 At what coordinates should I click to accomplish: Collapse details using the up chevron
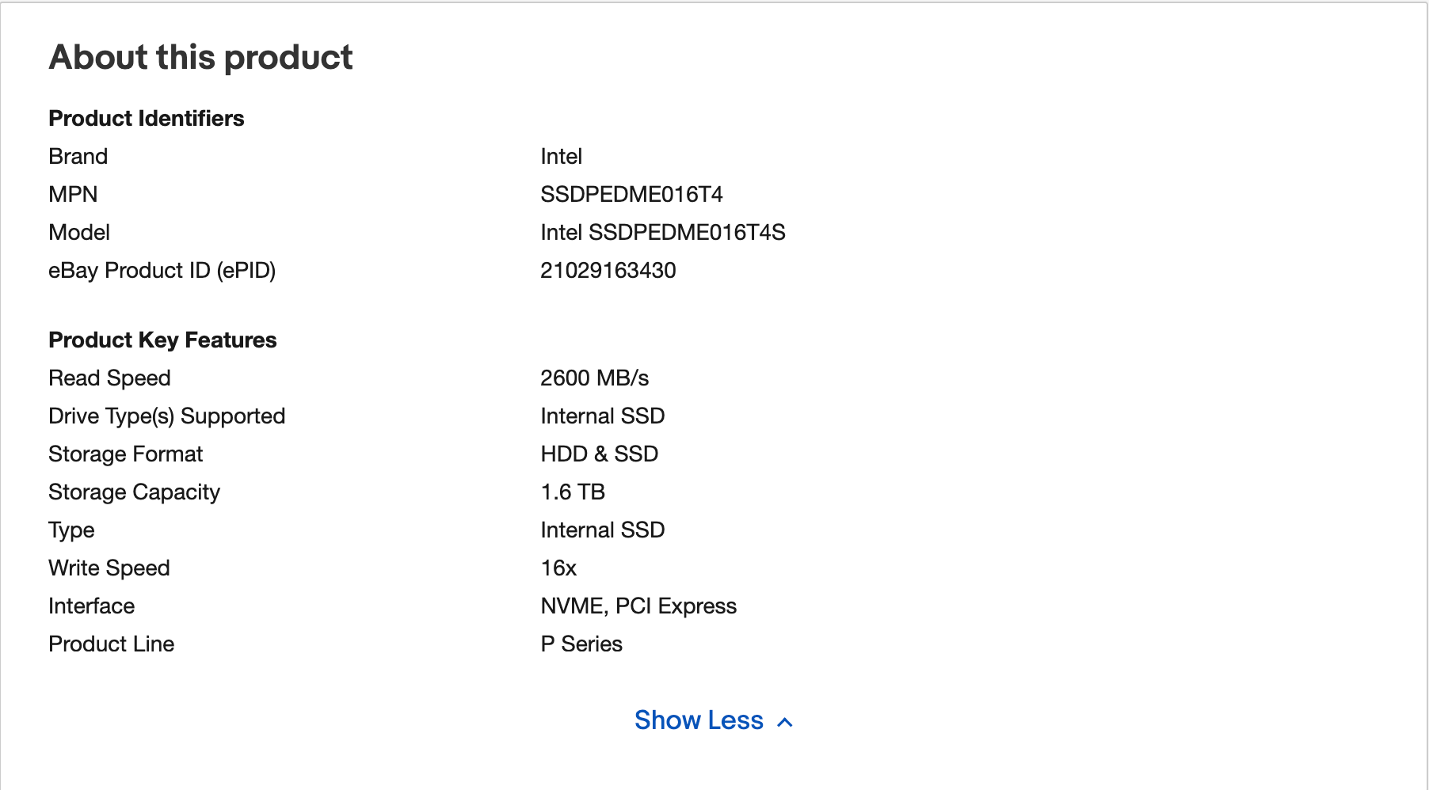pyautogui.click(x=785, y=722)
